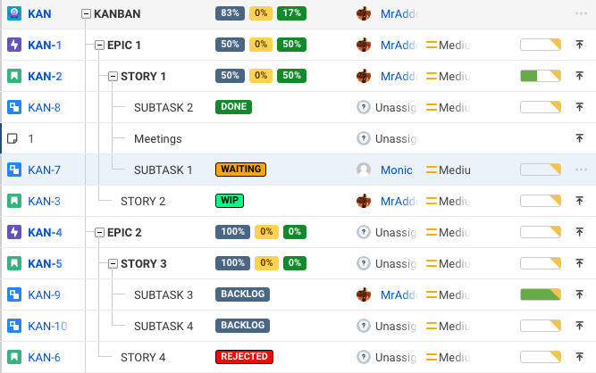
Task: Select the STORY 2 tree item
Action: 143,201
